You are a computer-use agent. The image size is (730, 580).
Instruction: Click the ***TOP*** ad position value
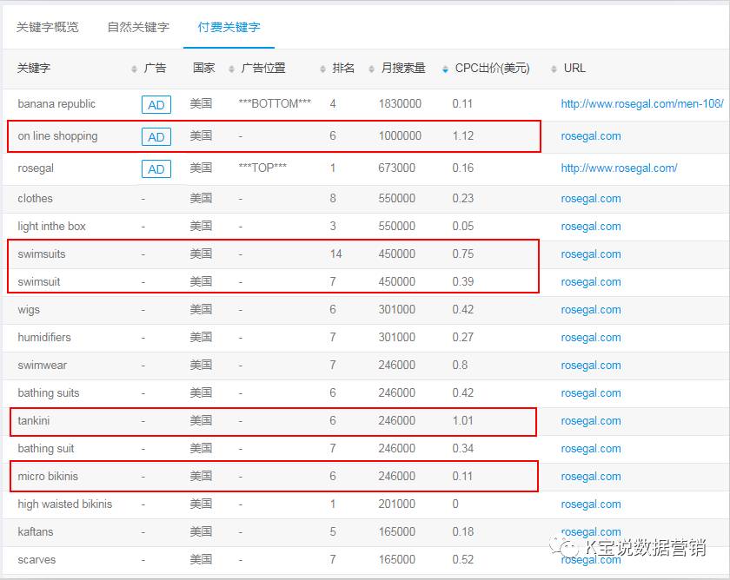coord(262,168)
